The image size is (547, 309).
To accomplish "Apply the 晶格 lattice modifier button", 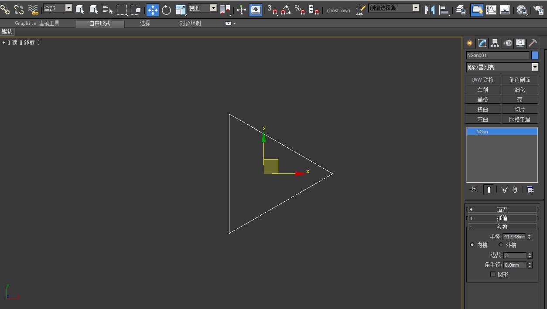I will pos(482,99).
